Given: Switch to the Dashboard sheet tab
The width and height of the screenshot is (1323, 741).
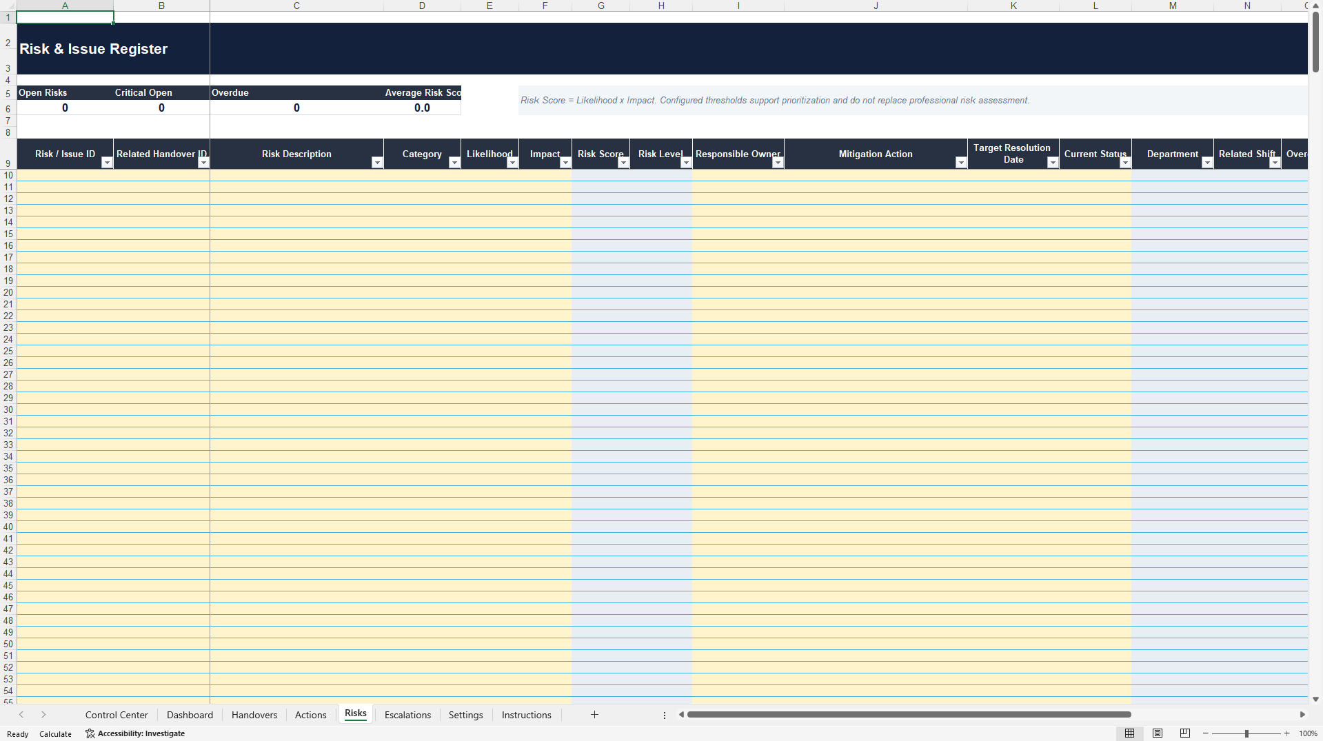Looking at the screenshot, I should [190, 715].
